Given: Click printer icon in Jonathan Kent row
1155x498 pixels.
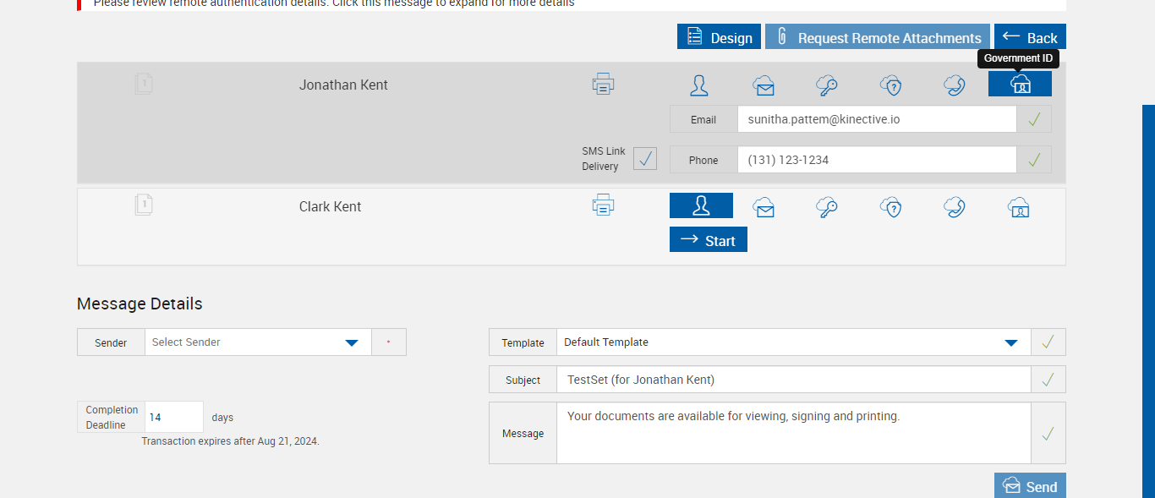Looking at the screenshot, I should pyautogui.click(x=603, y=84).
